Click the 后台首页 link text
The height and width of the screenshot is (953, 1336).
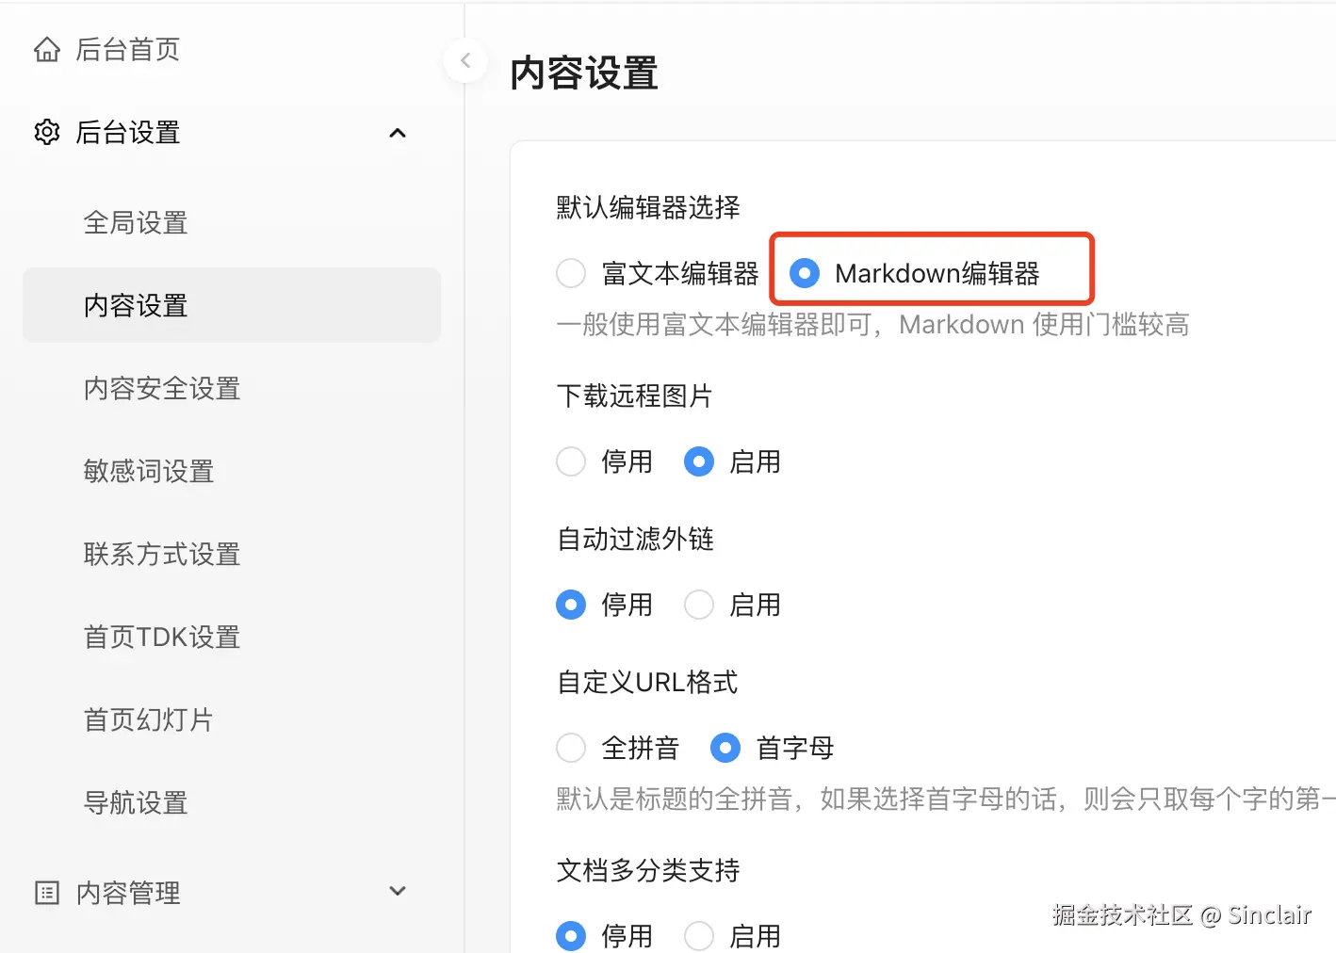127,49
